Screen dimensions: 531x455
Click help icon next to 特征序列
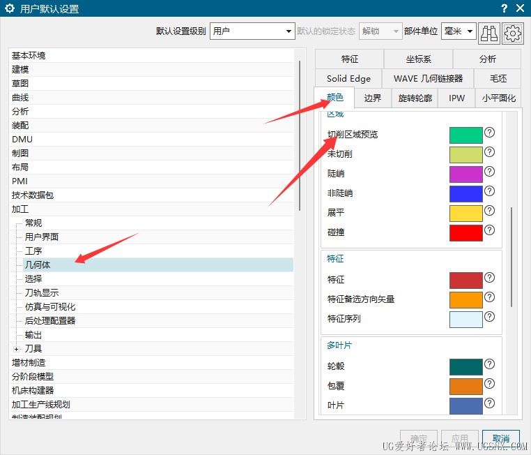[489, 317]
